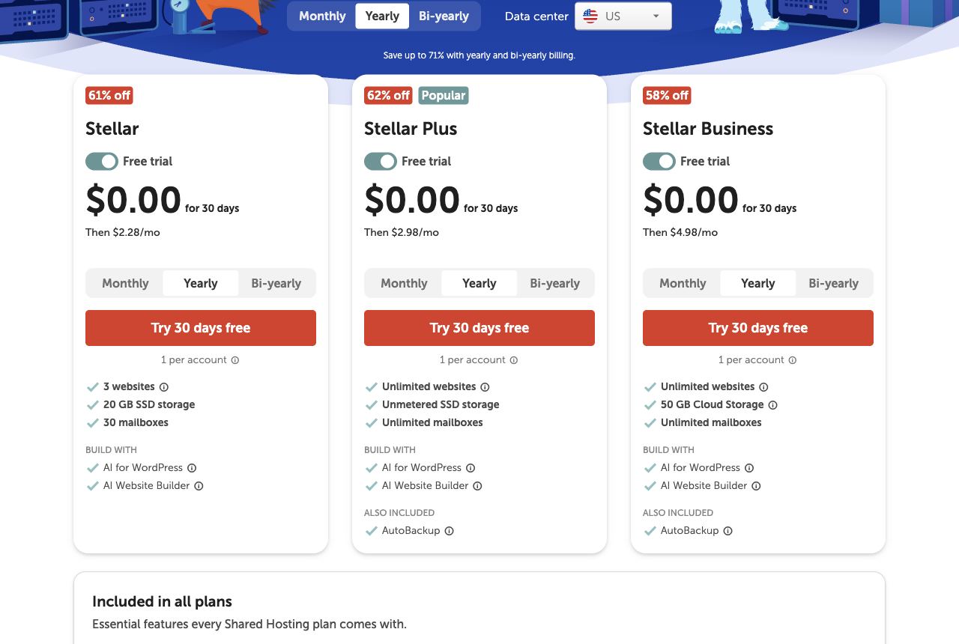The image size is (959, 644).
Task: Click the US flag in data center selector
Action: point(590,16)
